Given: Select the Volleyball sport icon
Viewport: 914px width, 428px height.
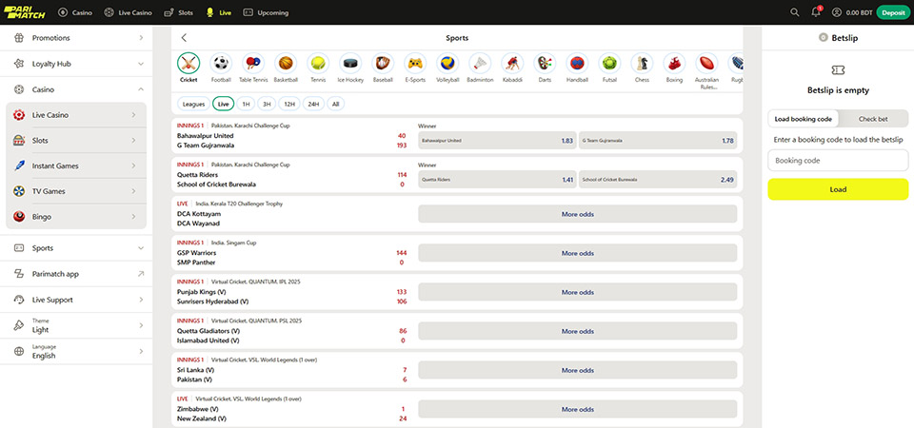Looking at the screenshot, I should coord(447,63).
